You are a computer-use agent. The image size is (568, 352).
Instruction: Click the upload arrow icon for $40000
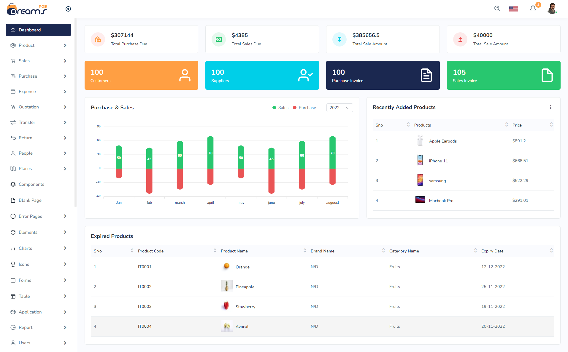pyautogui.click(x=460, y=39)
